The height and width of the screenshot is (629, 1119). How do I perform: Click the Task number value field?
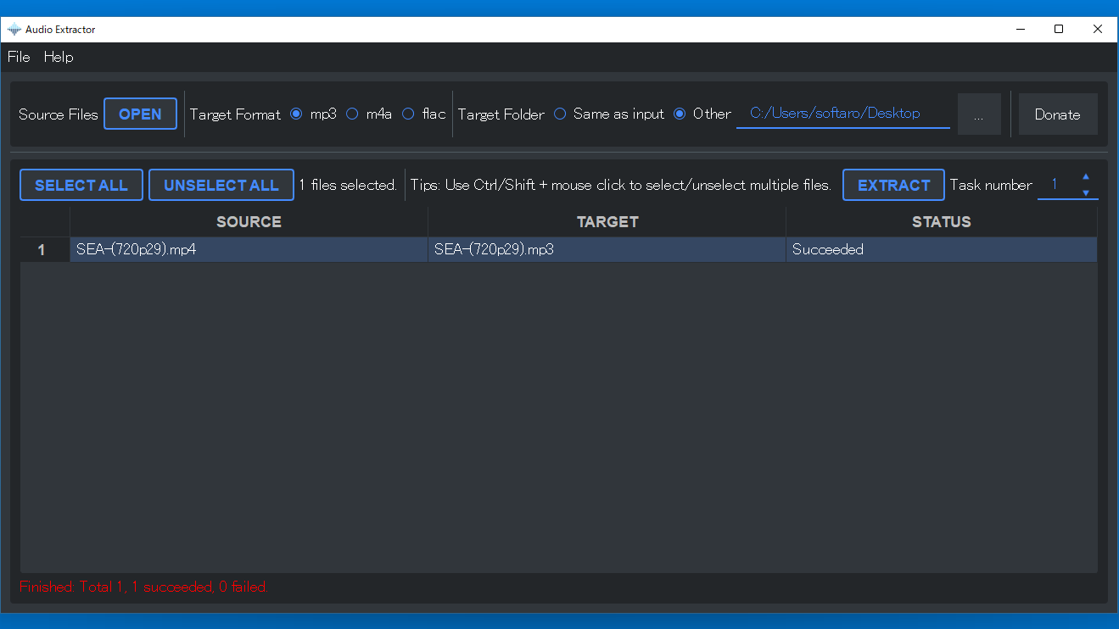coord(1056,185)
